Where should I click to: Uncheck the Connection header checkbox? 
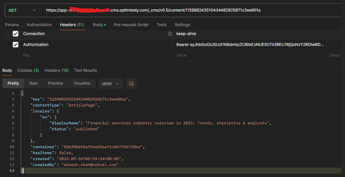click(x=16, y=34)
